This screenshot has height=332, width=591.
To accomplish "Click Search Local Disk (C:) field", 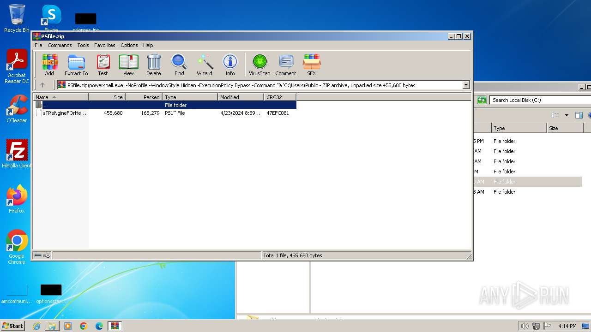I will pos(540,100).
